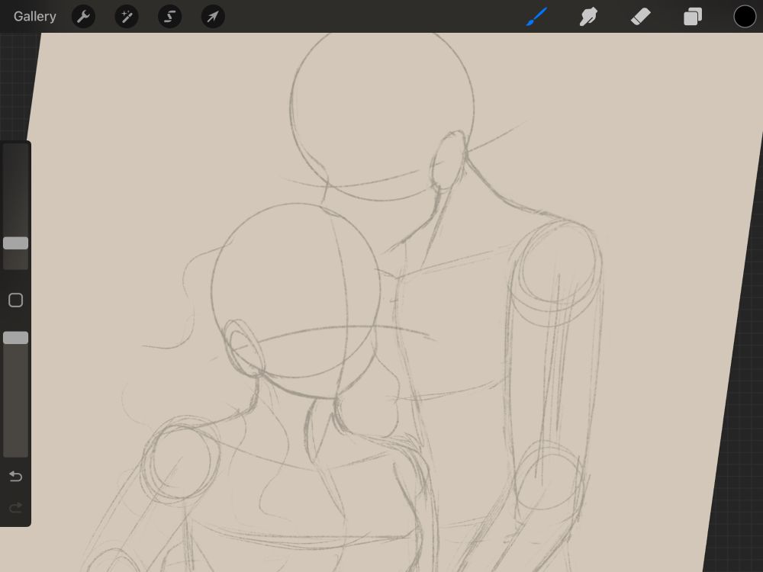The height and width of the screenshot is (572, 763).
Task: Return to the Gallery
Action: click(x=34, y=17)
